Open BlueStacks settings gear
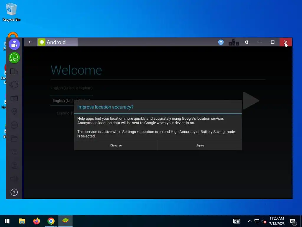Viewport: 302px width, 227px height. 247,42
